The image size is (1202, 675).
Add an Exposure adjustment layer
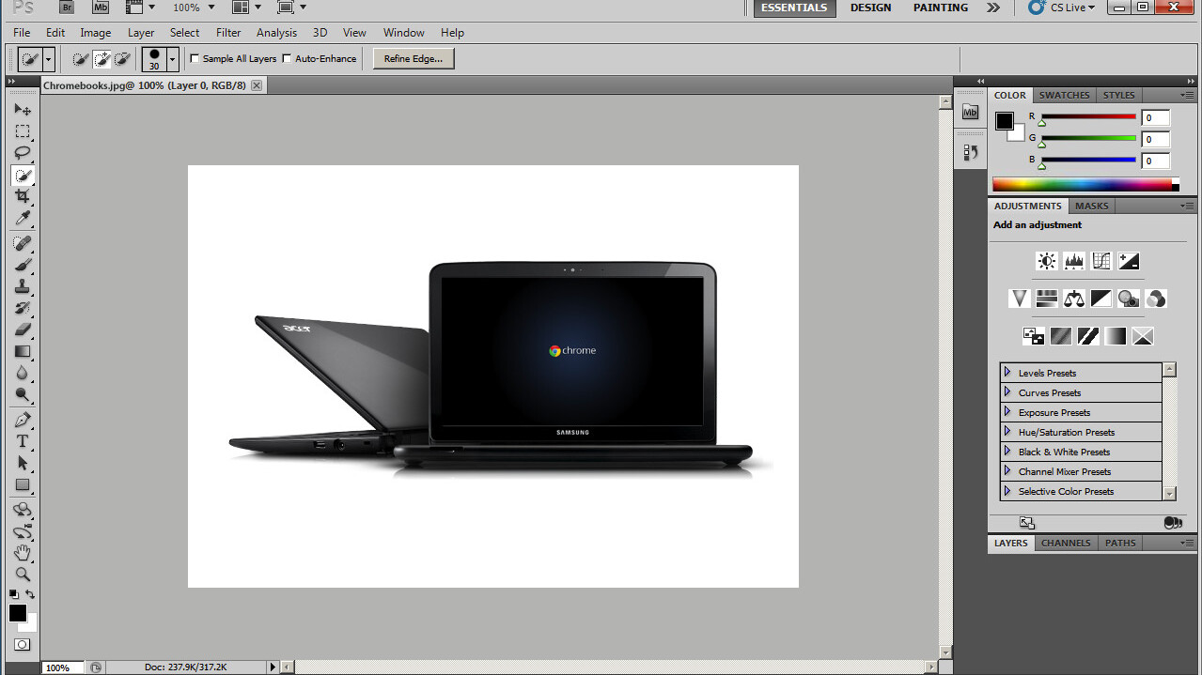click(1129, 261)
